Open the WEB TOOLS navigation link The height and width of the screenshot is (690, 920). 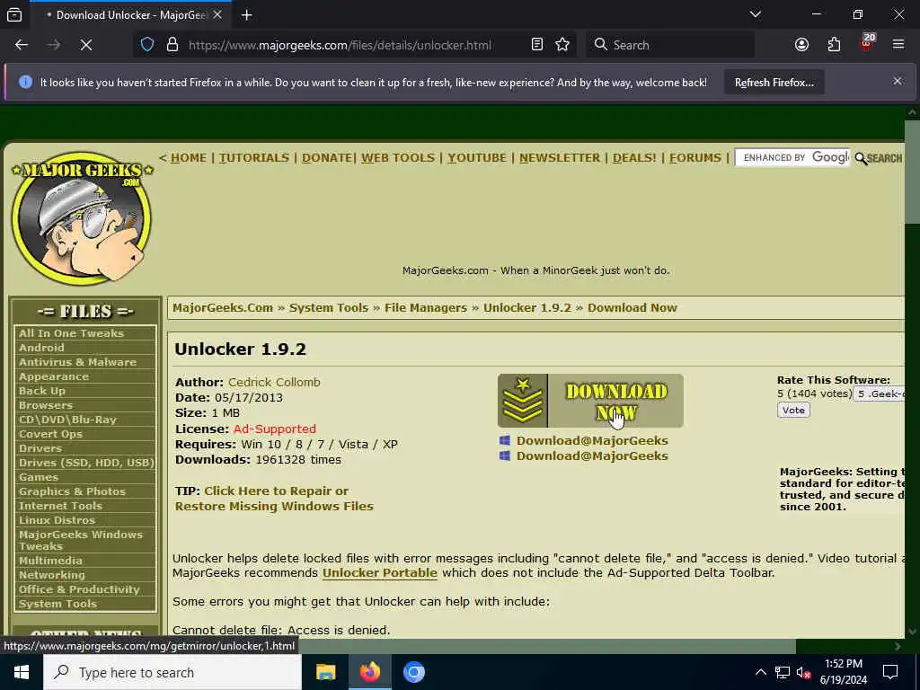point(398,158)
